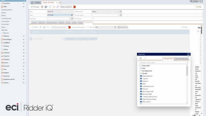Open the Maak privépersoon dropdown arrow
Viewport: 206px width, 116px height.
pos(74,7)
